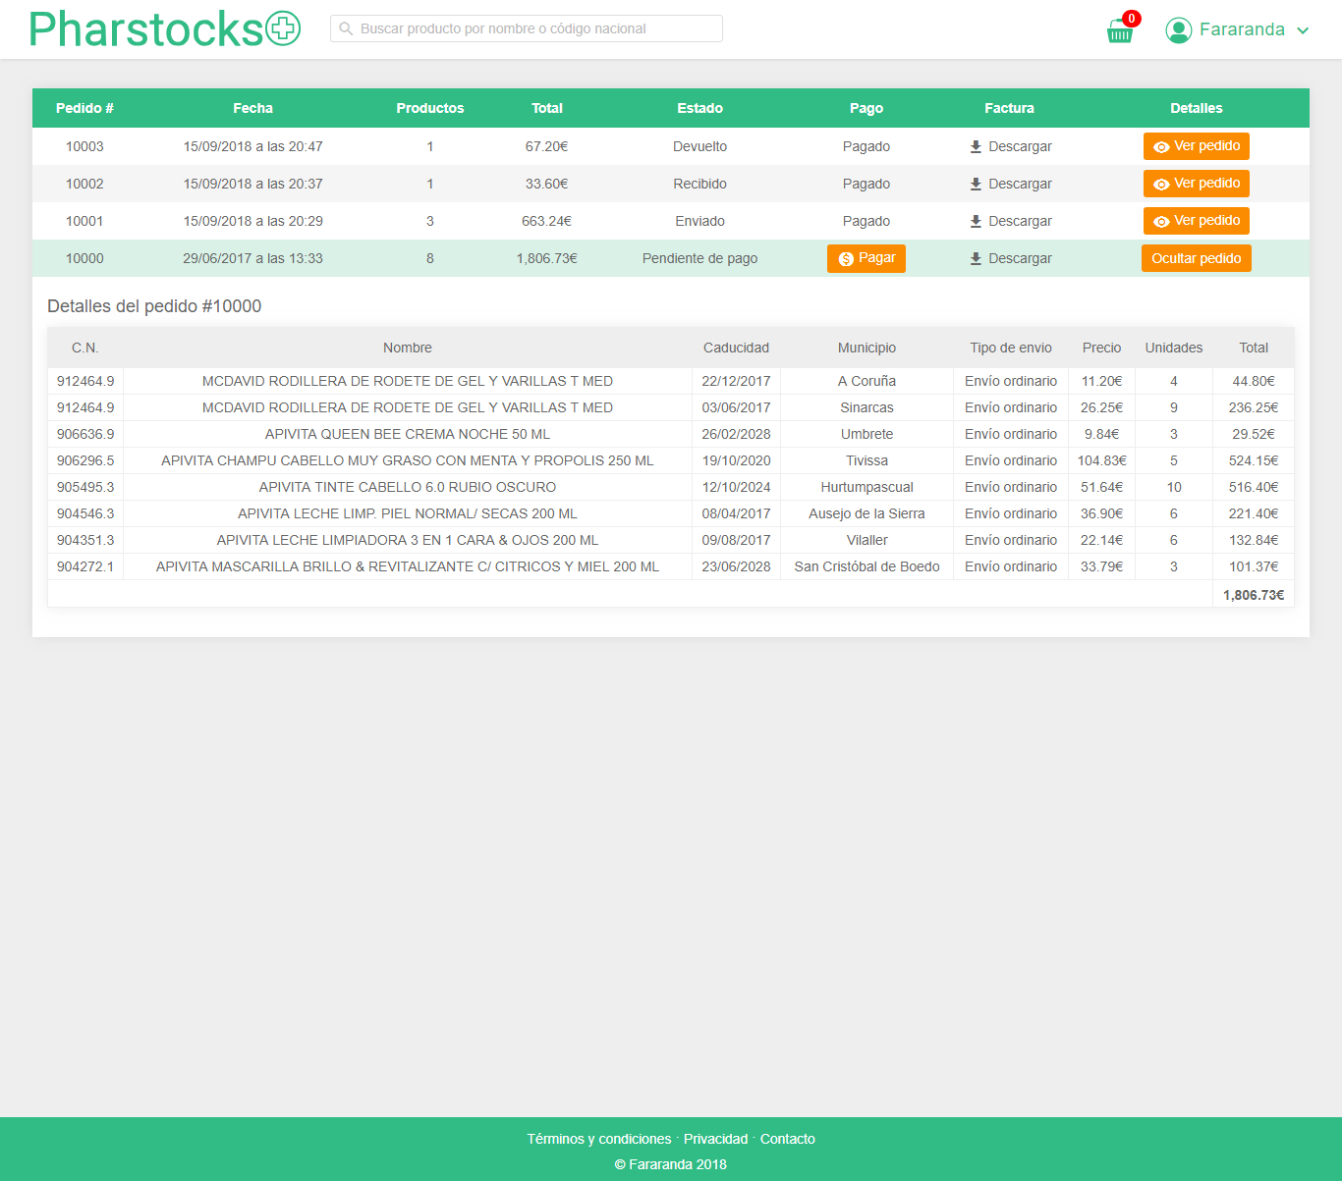The height and width of the screenshot is (1181, 1342).
Task: Click the Enviado status cell
Action: [x=700, y=221]
